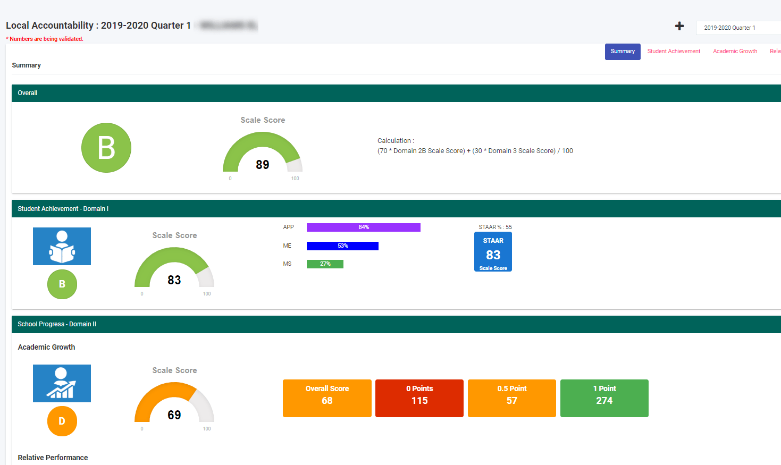The image size is (781, 465).
Task: Click the green 1 Point 274 card
Action: (604, 398)
